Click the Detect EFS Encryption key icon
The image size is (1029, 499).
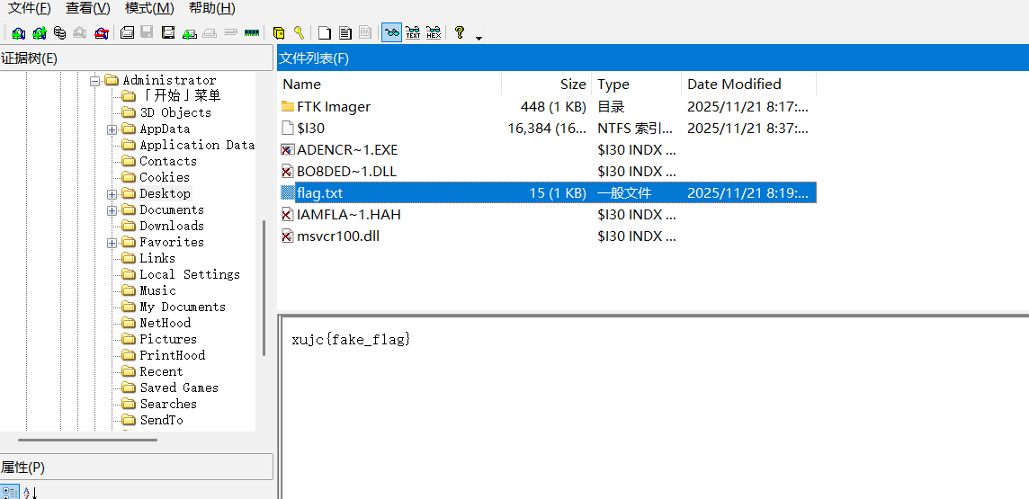299,33
